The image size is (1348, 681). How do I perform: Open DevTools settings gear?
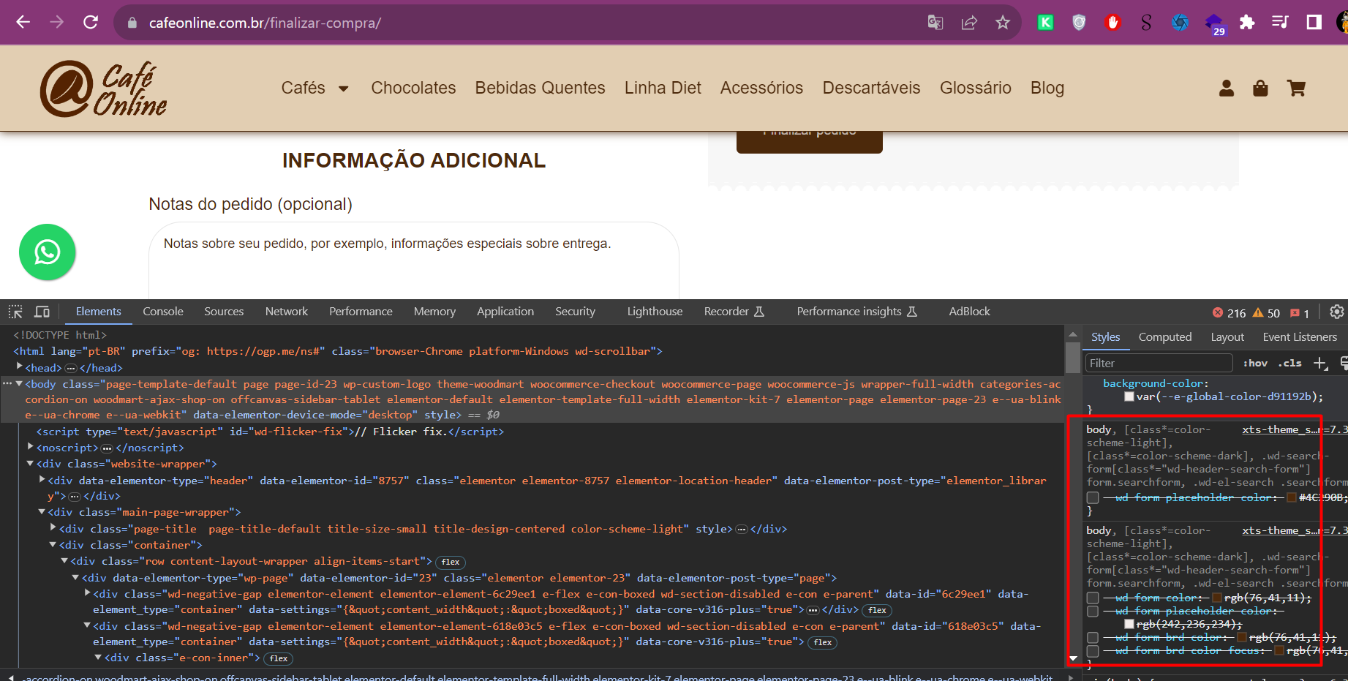coord(1336,312)
